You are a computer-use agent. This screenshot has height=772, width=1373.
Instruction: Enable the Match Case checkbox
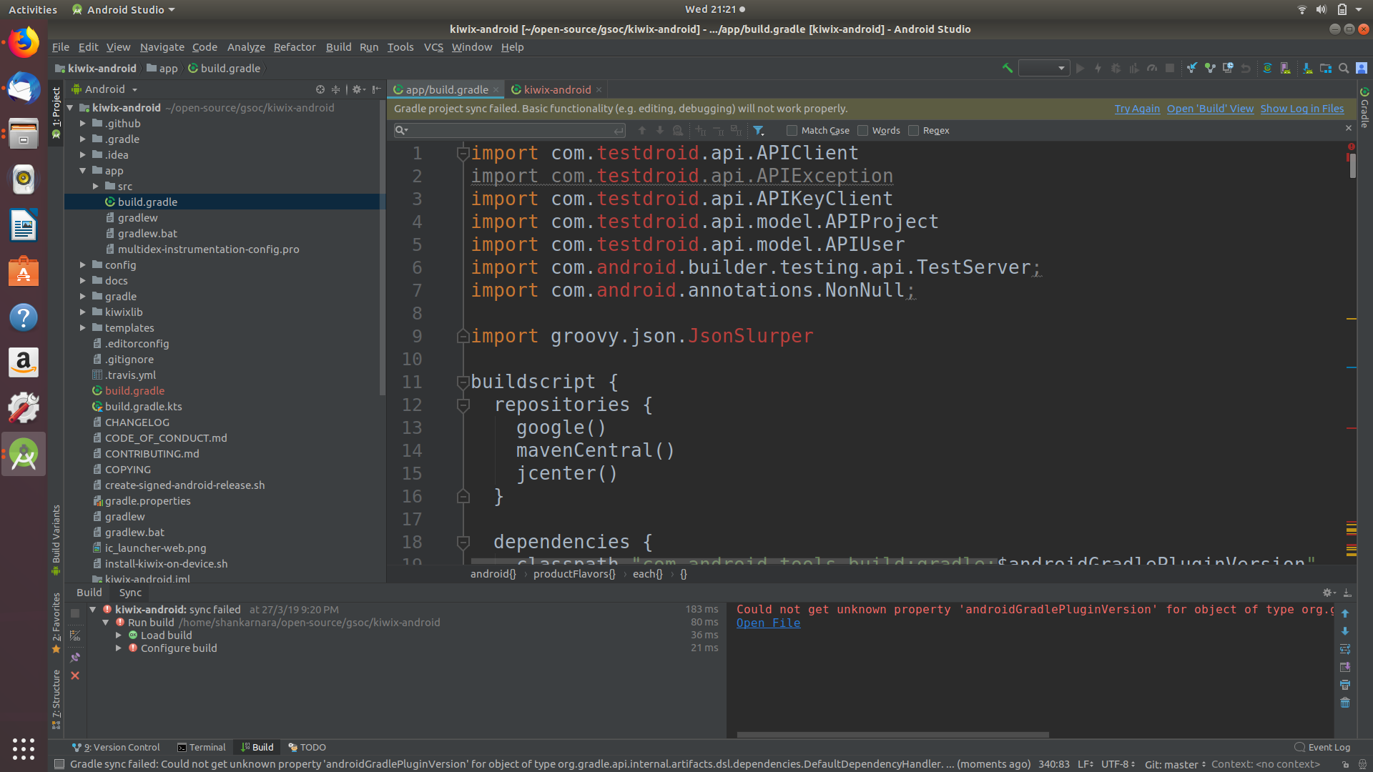click(x=792, y=131)
